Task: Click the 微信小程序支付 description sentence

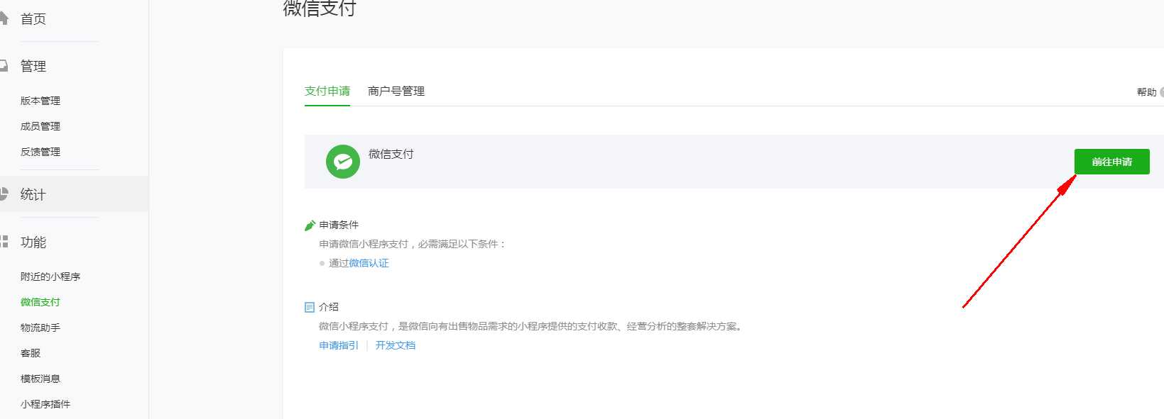Action: (531, 326)
